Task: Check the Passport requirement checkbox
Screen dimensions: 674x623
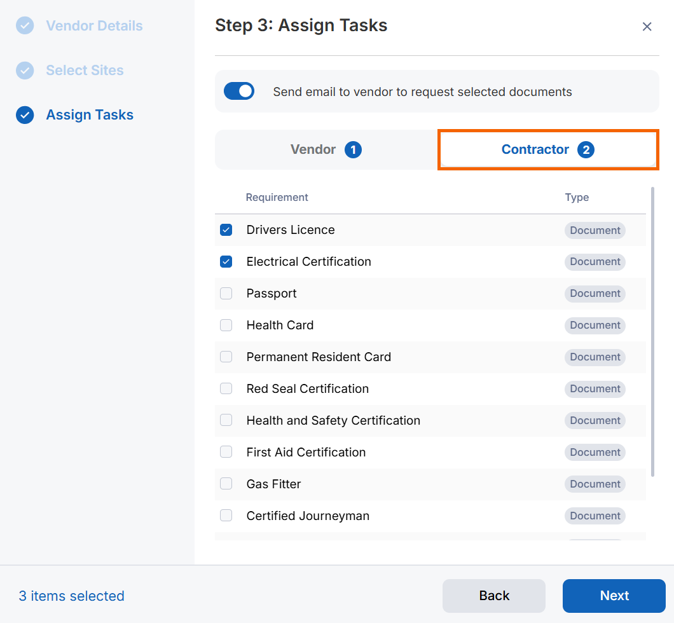Action: tap(226, 294)
